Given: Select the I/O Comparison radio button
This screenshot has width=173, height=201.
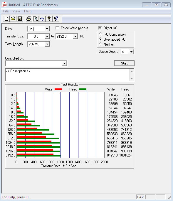Looking at the screenshot, I should (x=100, y=34).
